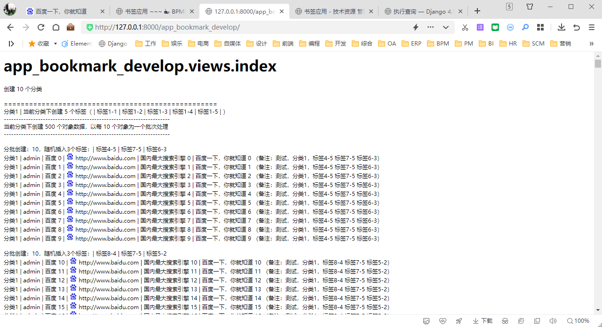Viewport: 602px width, 327px height.
Task: Open the 营销 bookmark folder
Action: click(561, 43)
